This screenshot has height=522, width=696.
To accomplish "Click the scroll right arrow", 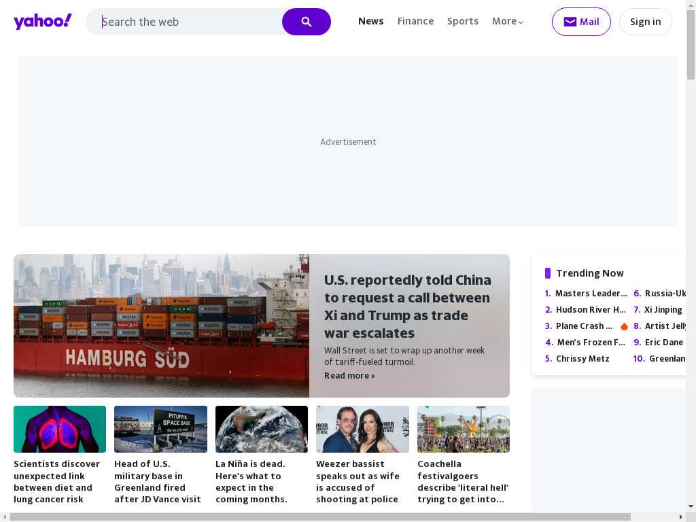I will click(x=681, y=517).
